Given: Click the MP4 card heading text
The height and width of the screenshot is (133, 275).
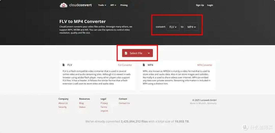Looking at the screenshot, I should pyautogui.click(x=150, y=65).
